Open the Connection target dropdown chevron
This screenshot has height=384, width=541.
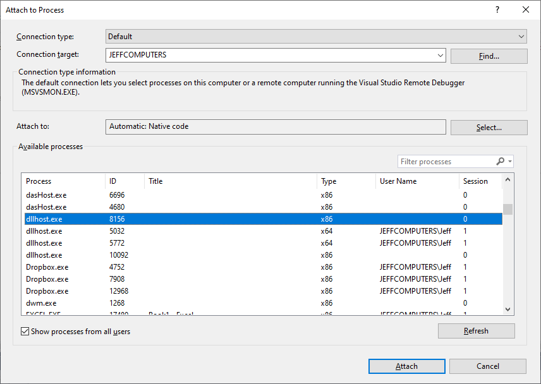[440, 55]
